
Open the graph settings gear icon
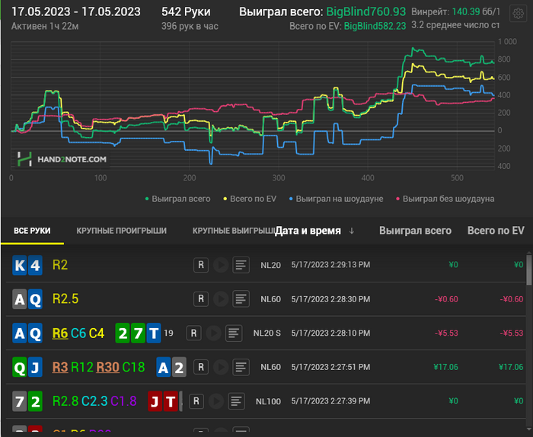518,14
